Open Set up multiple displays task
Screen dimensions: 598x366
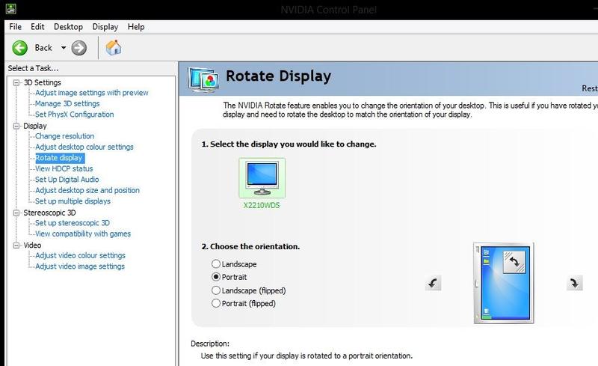[73, 201]
